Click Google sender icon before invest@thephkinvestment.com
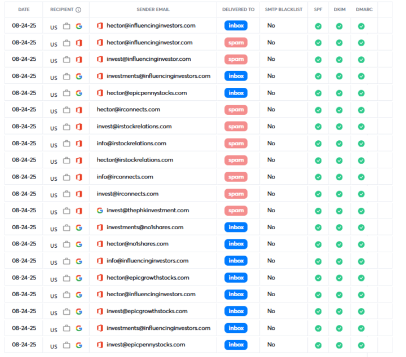 point(100,211)
